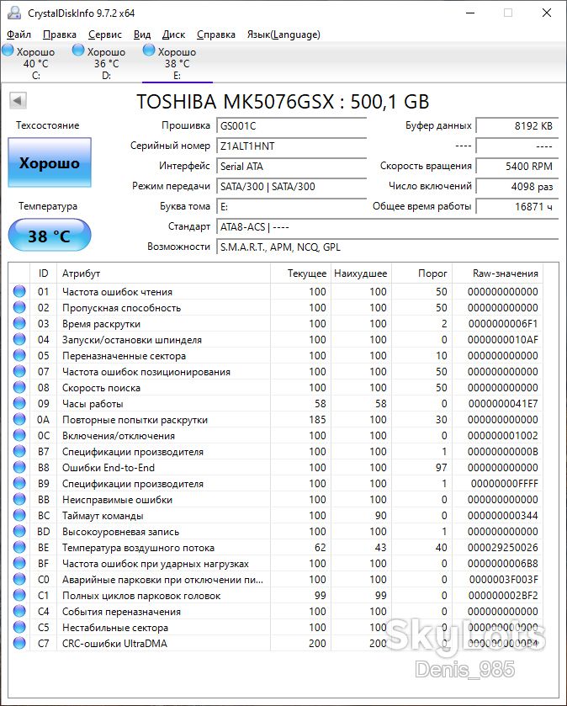The image size is (567, 706).
Task: Select raw value 000000000344 of Таймаут команды
Action: [x=503, y=516]
